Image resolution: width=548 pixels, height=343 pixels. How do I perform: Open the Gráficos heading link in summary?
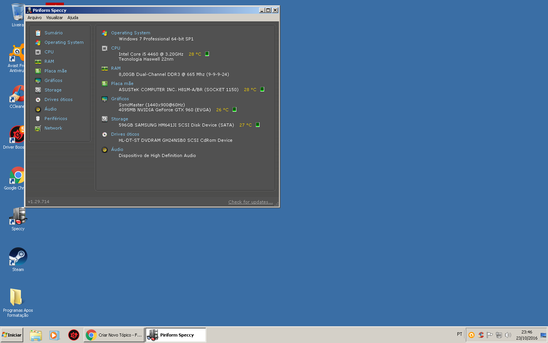click(x=120, y=99)
